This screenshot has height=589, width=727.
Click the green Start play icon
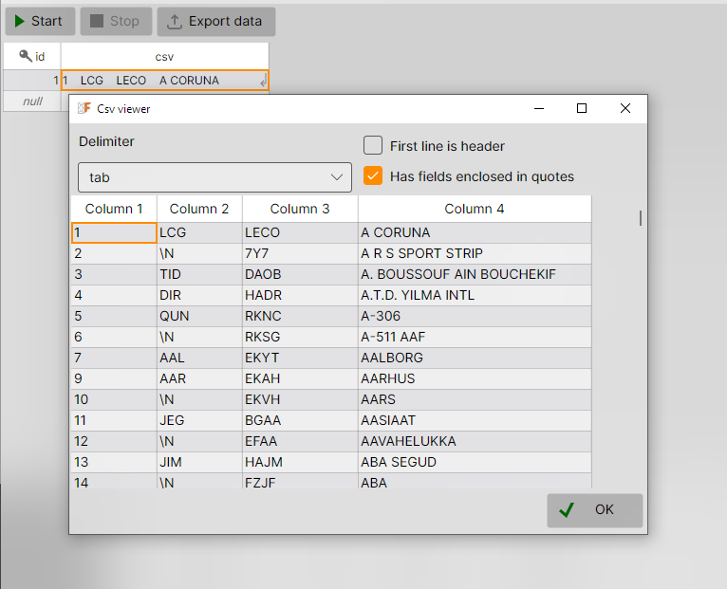pos(20,21)
